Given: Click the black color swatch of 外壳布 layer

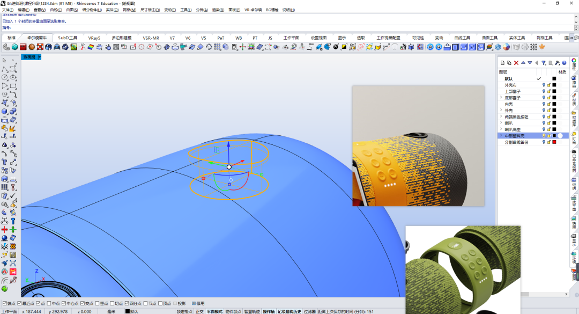Looking at the screenshot, I should pyautogui.click(x=554, y=85).
